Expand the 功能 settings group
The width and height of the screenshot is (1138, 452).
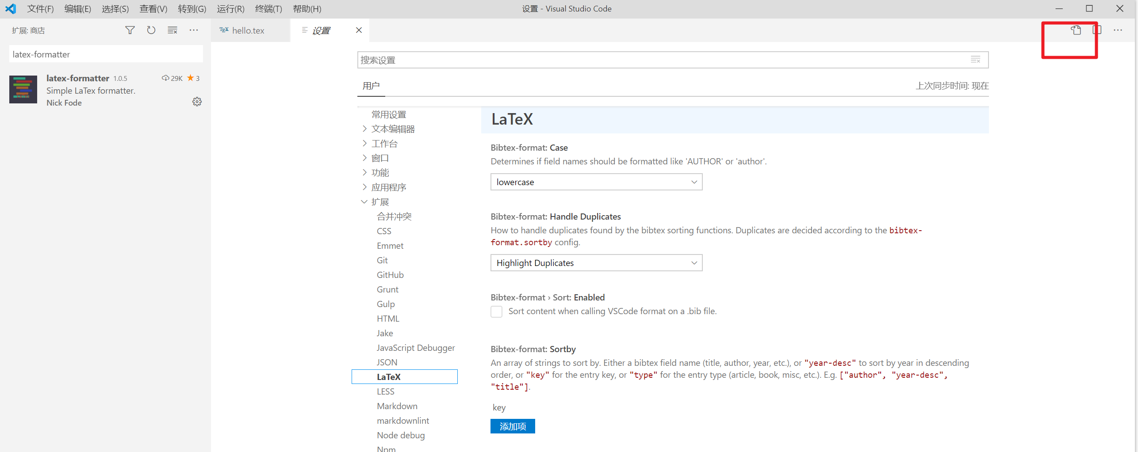(364, 172)
